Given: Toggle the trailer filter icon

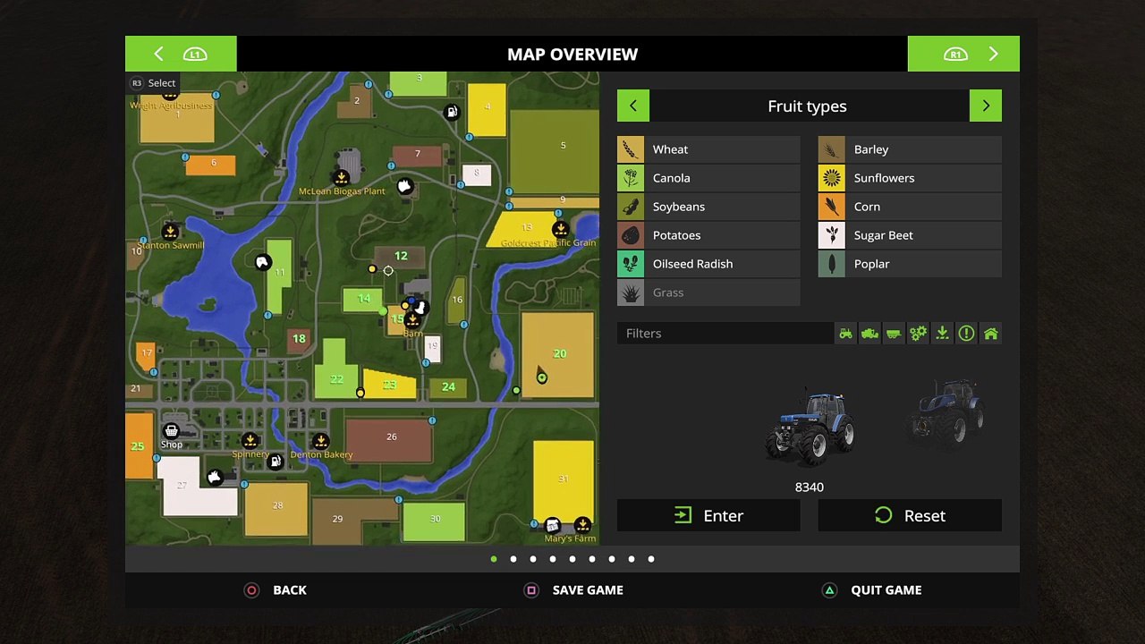Looking at the screenshot, I should click(x=894, y=334).
